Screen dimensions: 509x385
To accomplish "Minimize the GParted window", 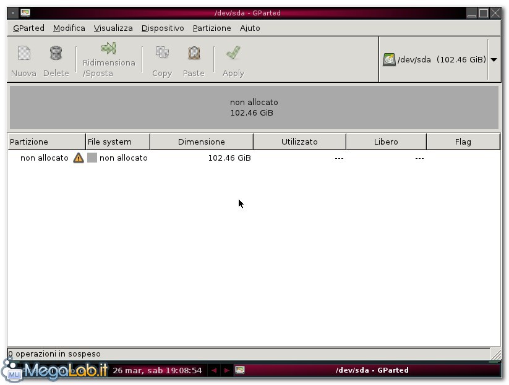I will tap(472, 13).
